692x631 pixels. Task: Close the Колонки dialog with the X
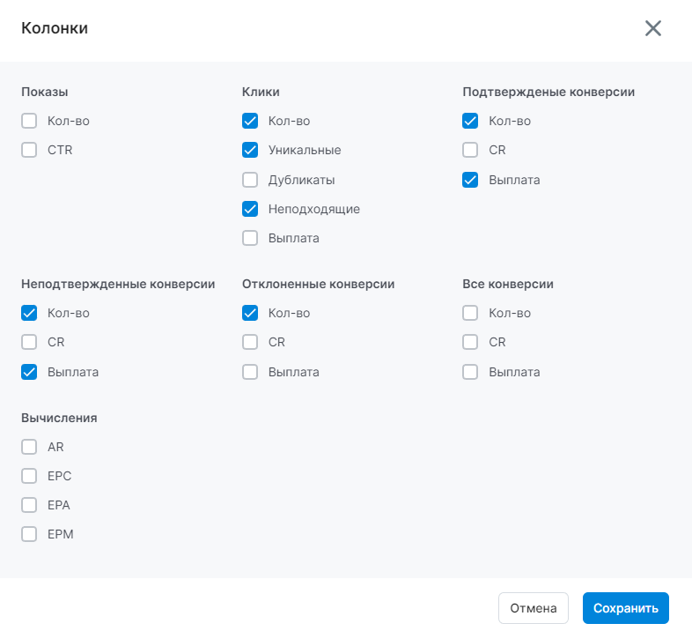coord(652,28)
